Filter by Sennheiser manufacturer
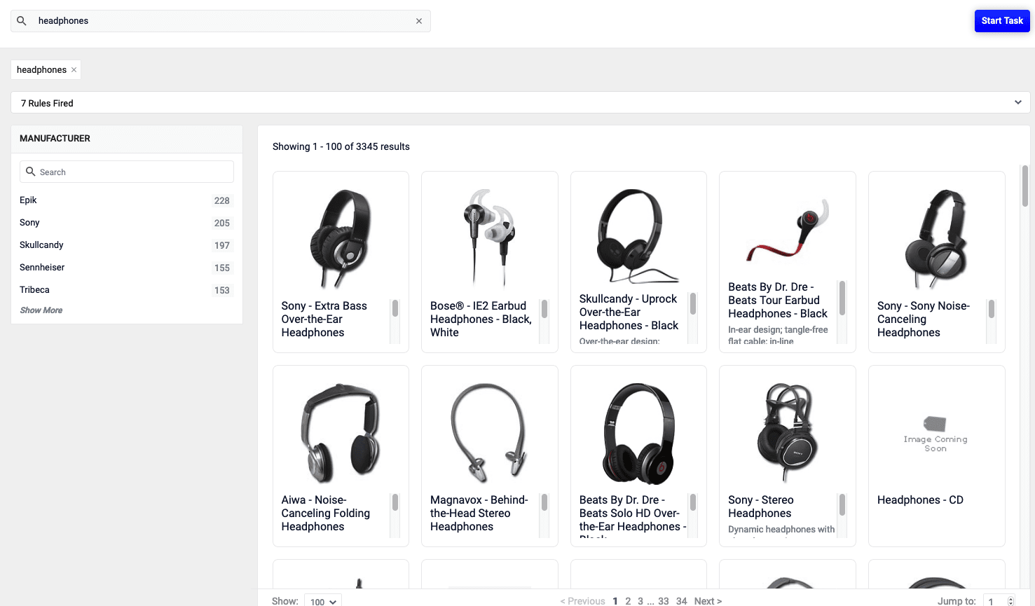This screenshot has height=606, width=1035. click(42, 268)
